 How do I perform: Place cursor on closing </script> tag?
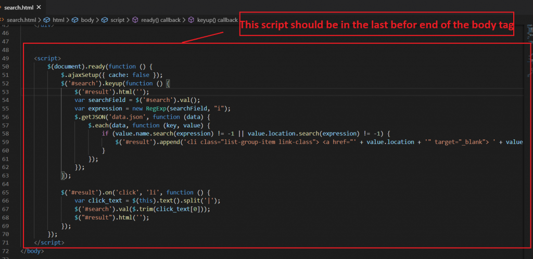[x=49, y=243]
